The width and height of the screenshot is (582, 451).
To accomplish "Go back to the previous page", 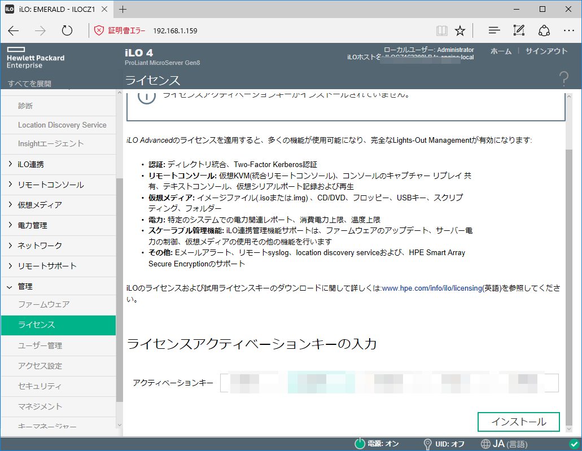I will point(14,31).
